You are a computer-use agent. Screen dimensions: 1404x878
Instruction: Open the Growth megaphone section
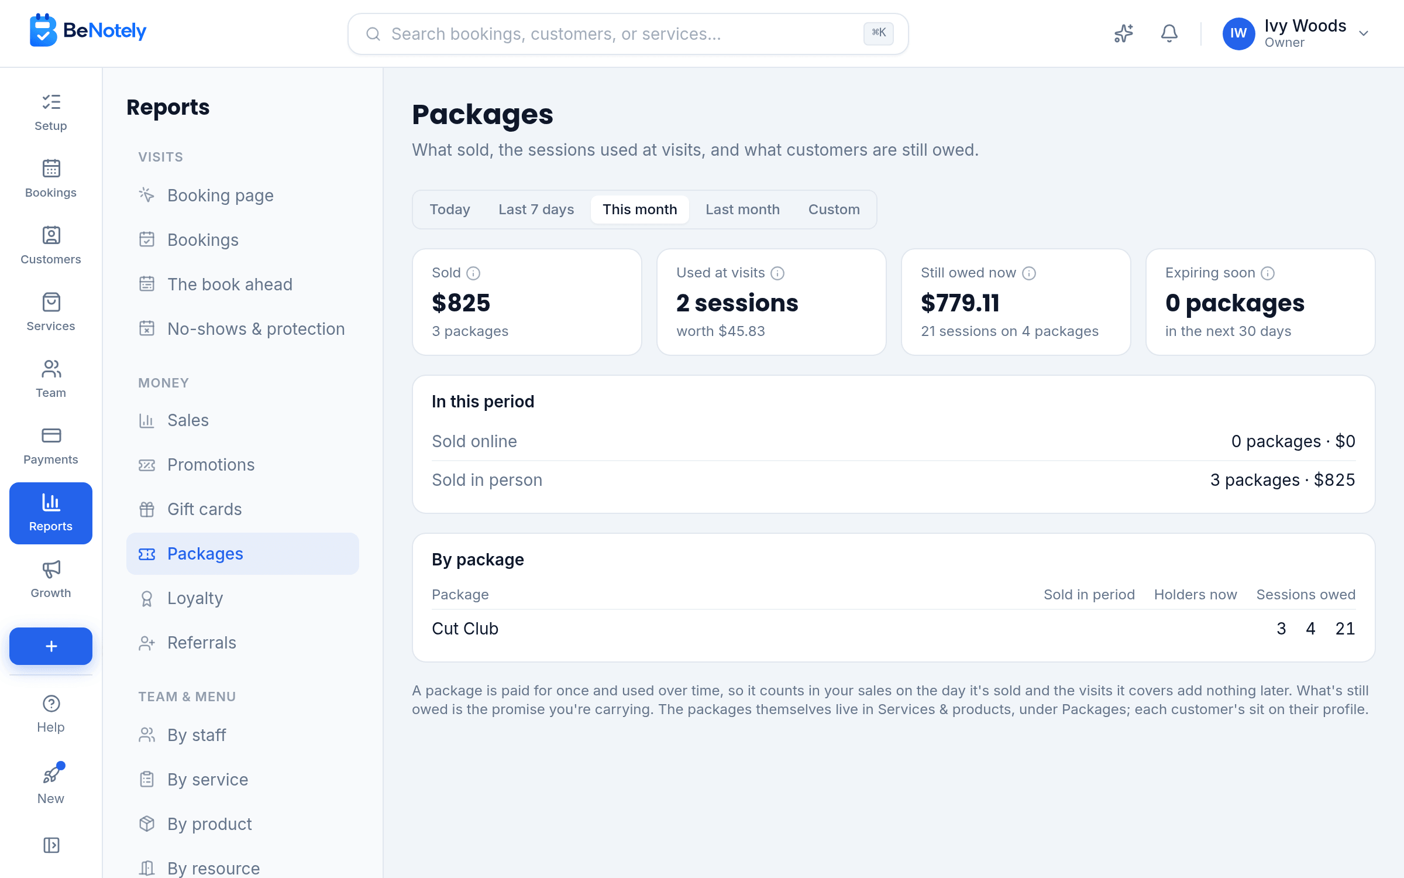51,579
